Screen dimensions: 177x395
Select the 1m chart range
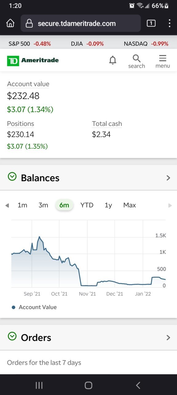coord(22,205)
